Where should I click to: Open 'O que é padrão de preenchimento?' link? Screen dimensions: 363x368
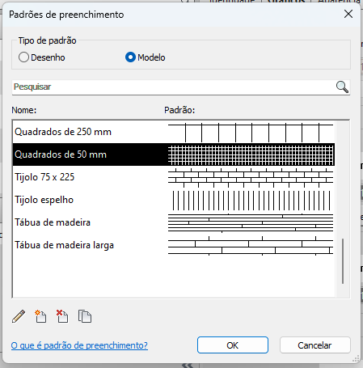click(79, 345)
